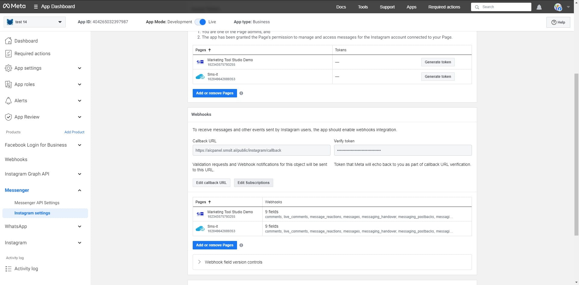Viewport: 579px width, 285px height.
Task: Open the hamburger menu next to App Dashboard
Action: 36,6
